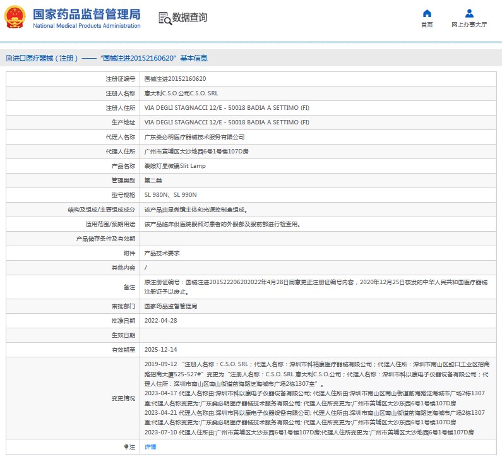Click the 产品技术要求 attachment entry
Screen dimensions: 502x459
pyautogui.click(x=162, y=253)
